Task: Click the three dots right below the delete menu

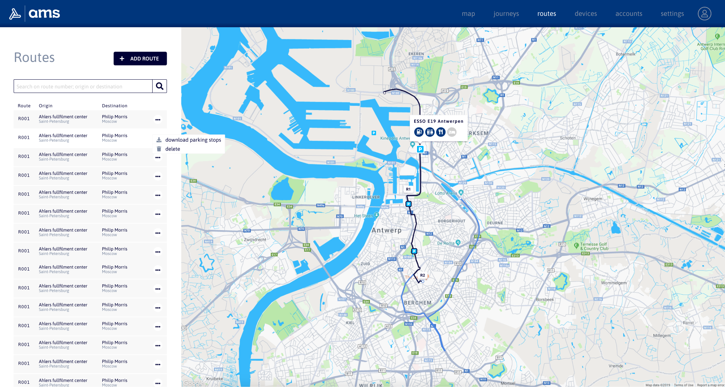Action: 158,158
